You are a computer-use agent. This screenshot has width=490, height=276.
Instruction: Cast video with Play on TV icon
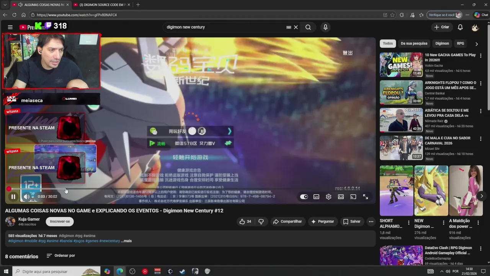pos(353,197)
